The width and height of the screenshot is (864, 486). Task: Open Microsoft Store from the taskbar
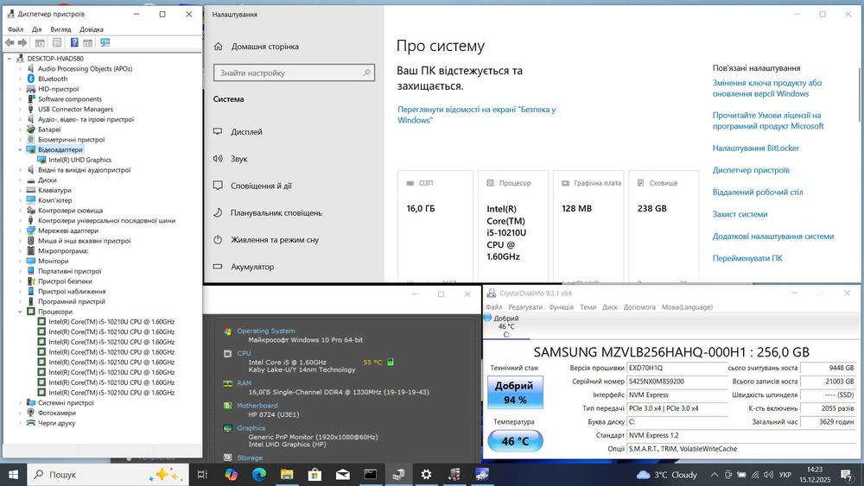coord(314,475)
